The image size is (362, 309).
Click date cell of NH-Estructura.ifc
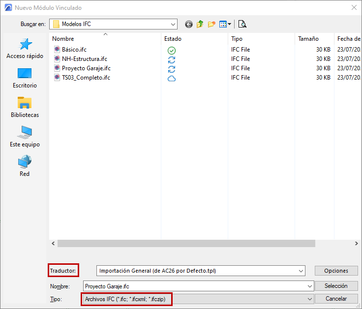coord(349,59)
